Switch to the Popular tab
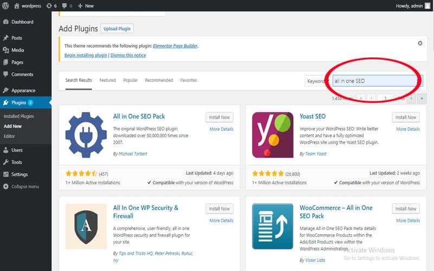This screenshot has width=434, height=271. point(130,80)
